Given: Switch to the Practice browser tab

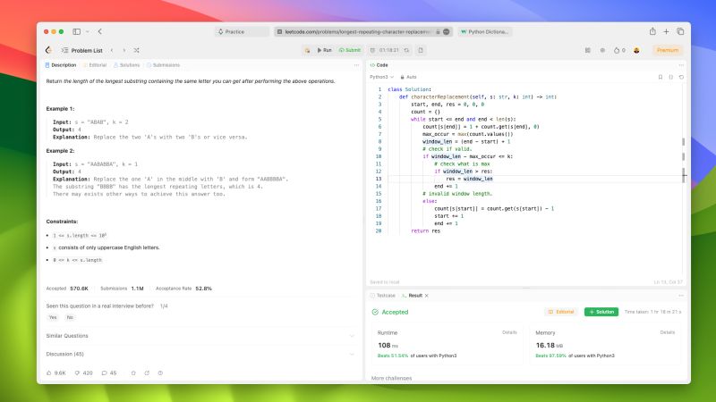Looking at the screenshot, I should 242,31.
